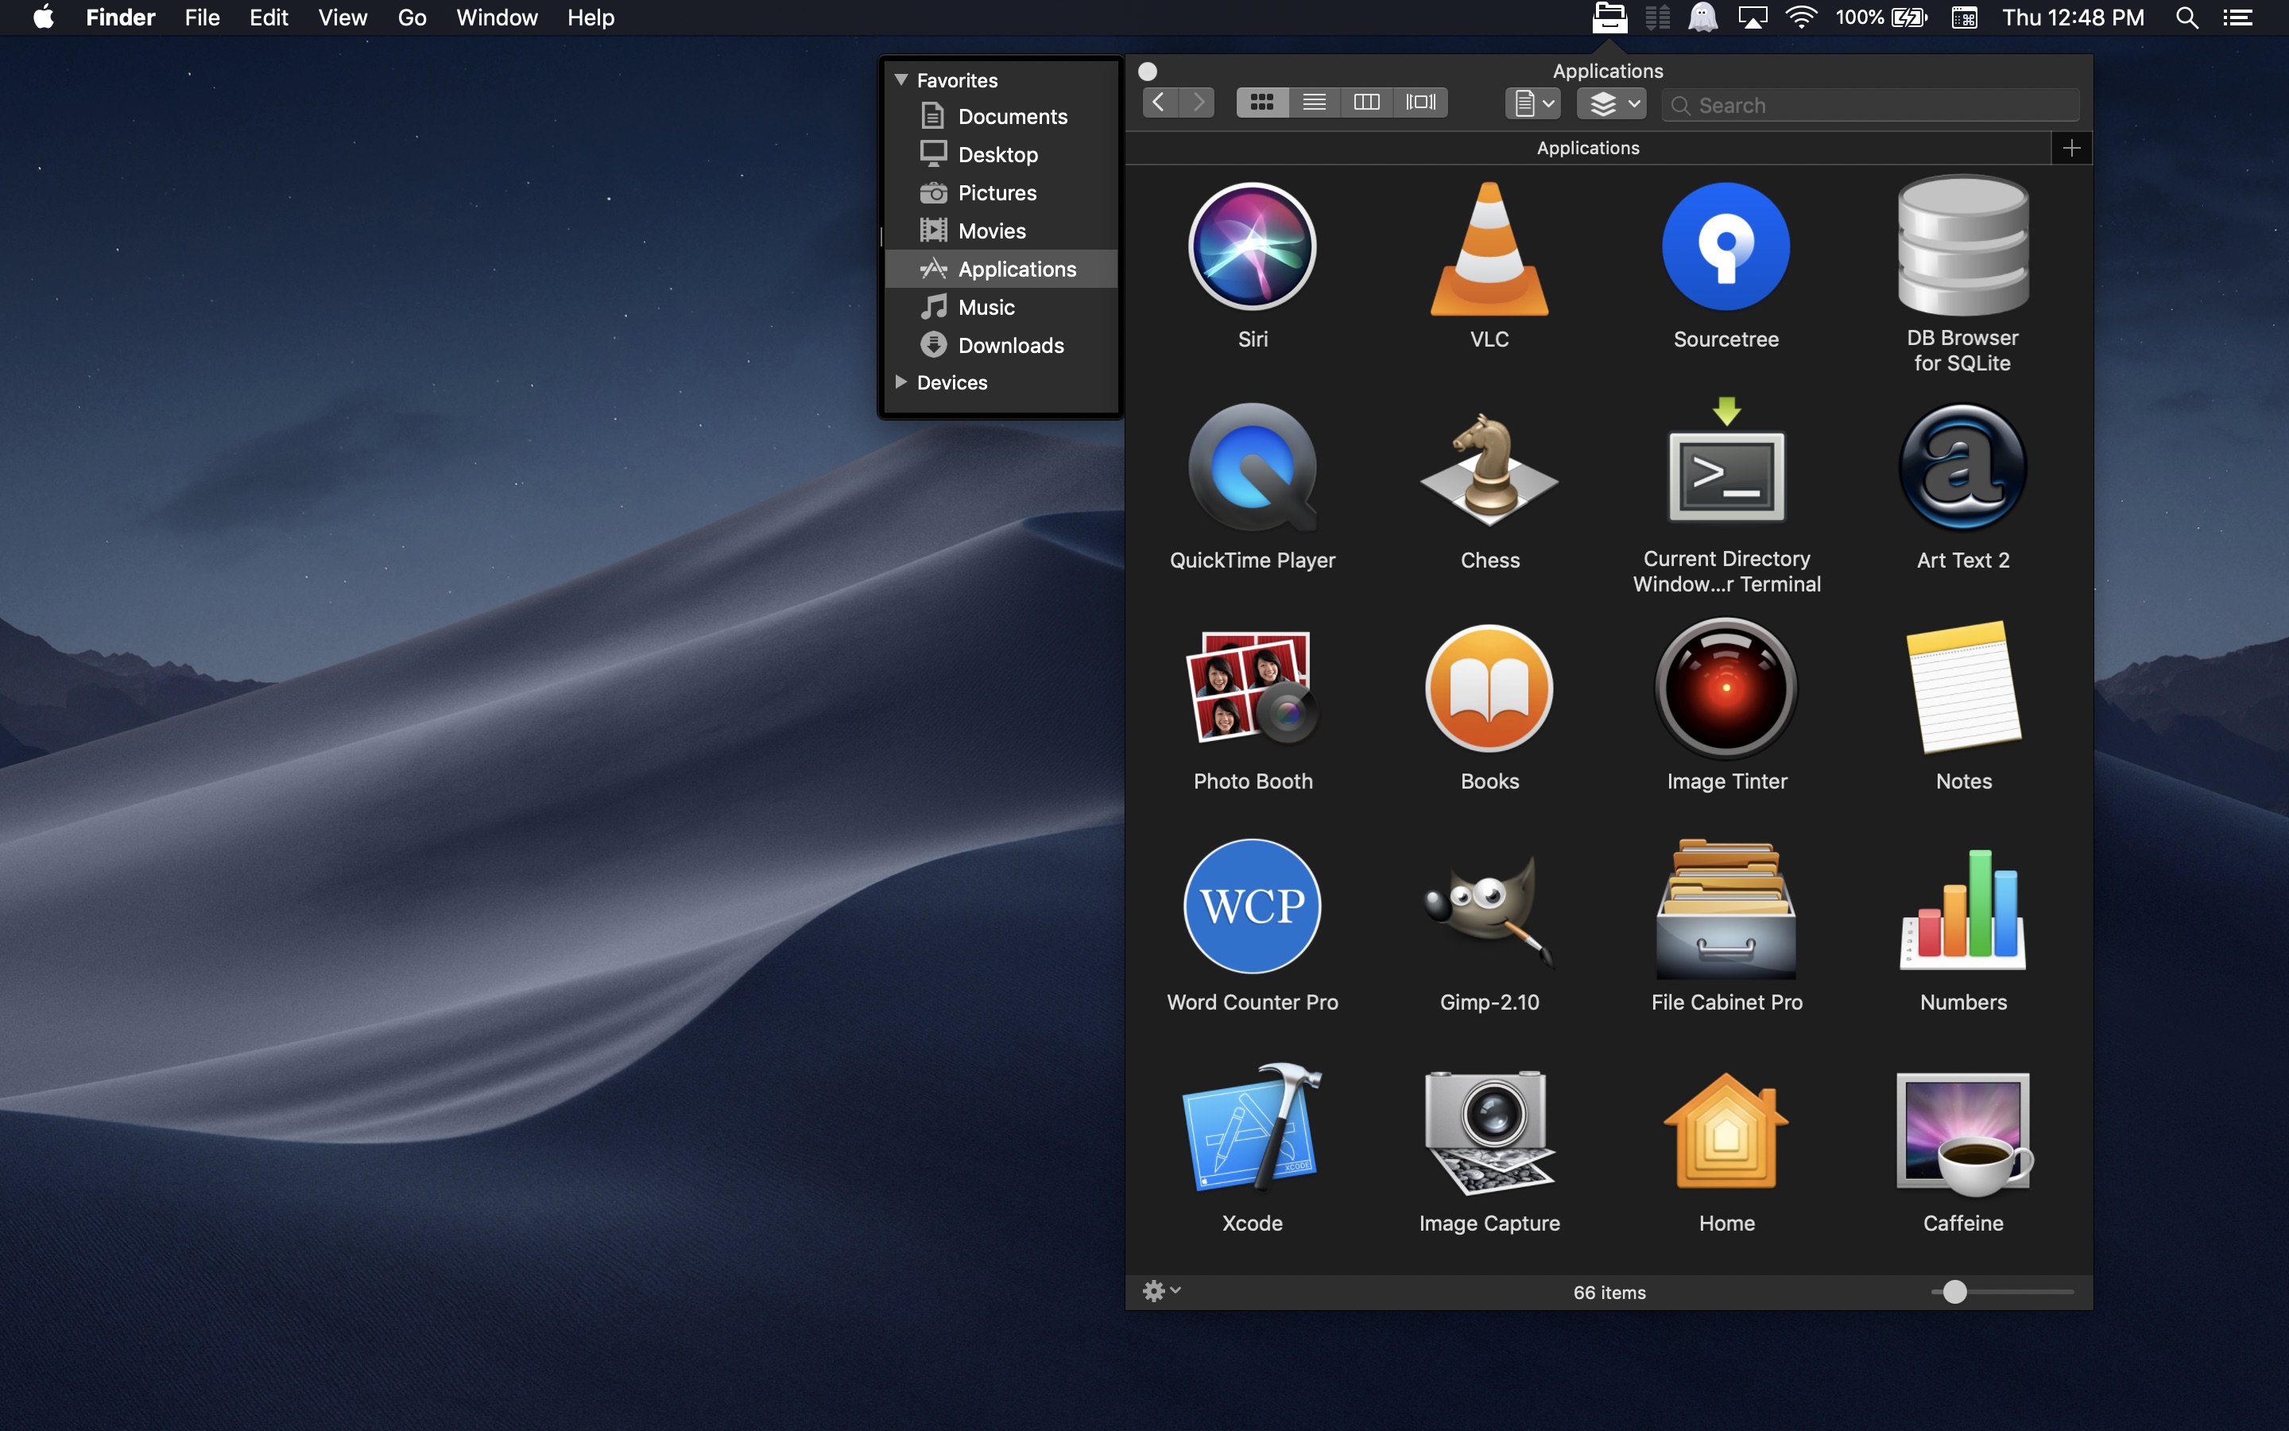Add a new tab with the plus button
This screenshot has width=2289, height=1431.
2070,148
